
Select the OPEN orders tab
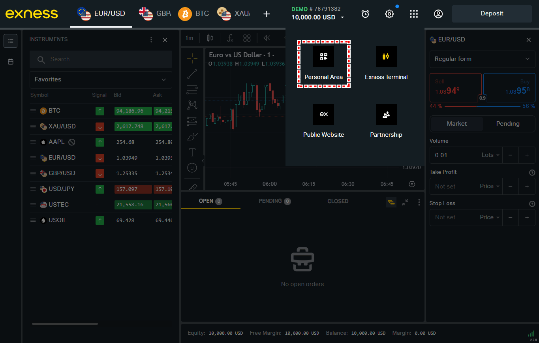pos(210,201)
